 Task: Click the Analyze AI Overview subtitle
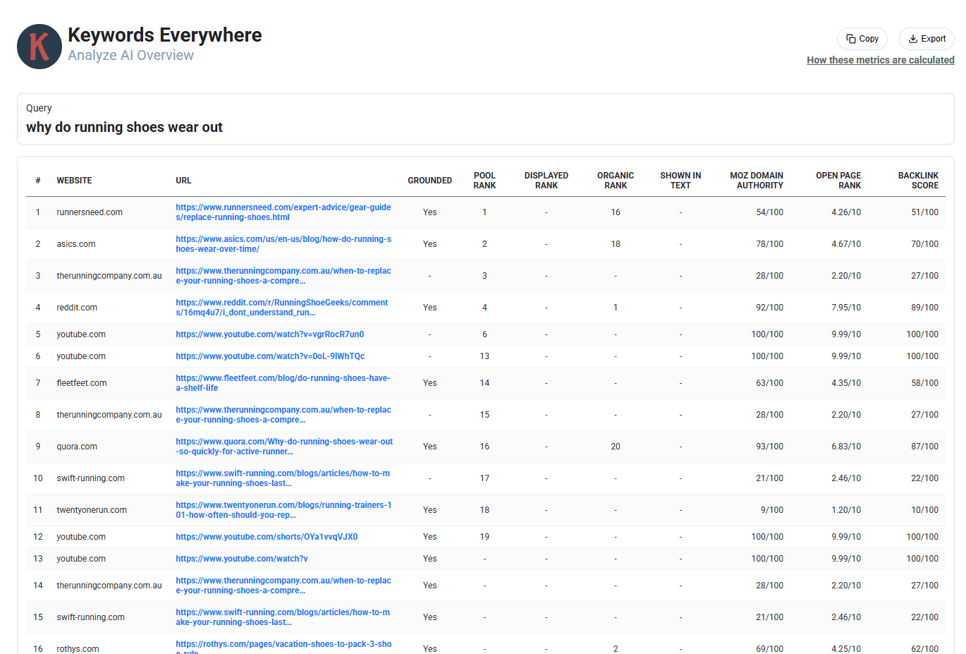coord(130,55)
